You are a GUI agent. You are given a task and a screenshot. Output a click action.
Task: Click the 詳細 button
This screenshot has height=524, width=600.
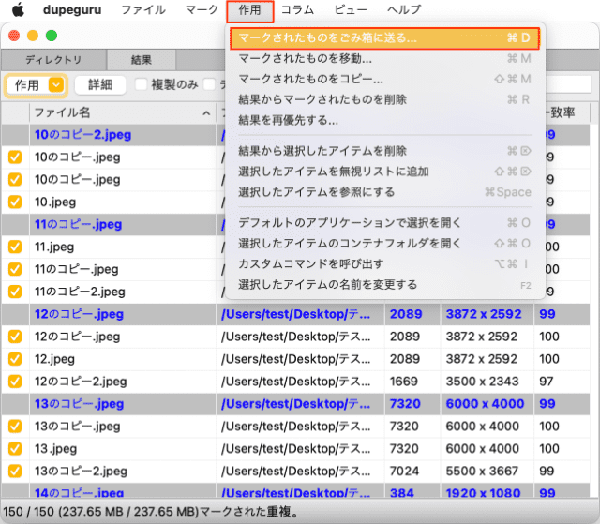[100, 85]
